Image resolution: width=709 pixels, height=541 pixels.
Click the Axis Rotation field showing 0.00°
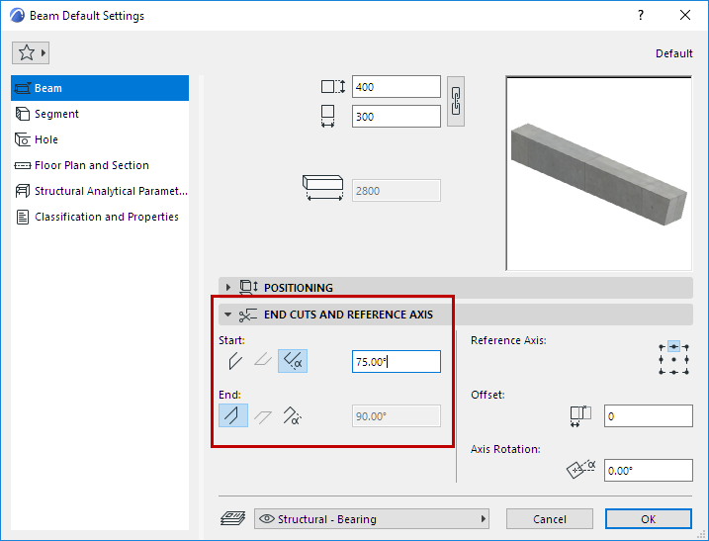tap(648, 471)
